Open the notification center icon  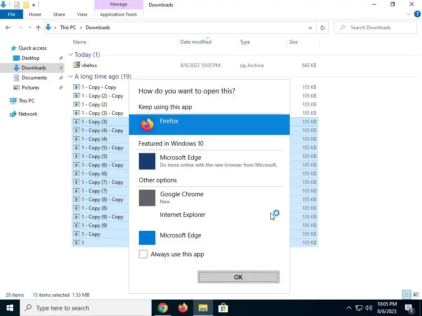click(409, 308)
